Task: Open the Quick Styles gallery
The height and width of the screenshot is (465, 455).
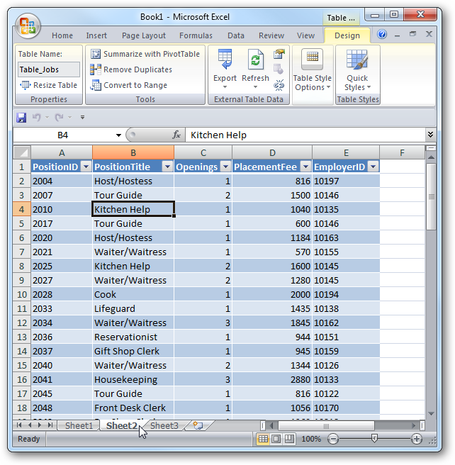Action: 357,71
